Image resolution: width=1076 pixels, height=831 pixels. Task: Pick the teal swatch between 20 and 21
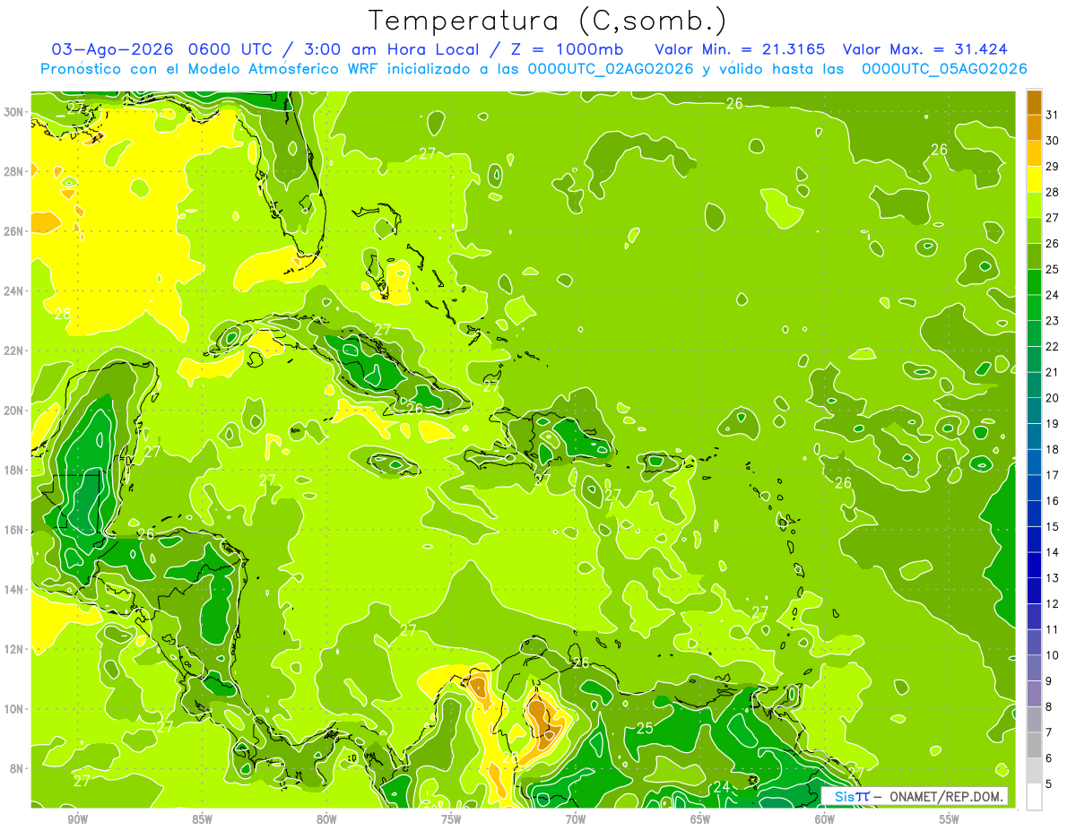(x=1034, y=385)
